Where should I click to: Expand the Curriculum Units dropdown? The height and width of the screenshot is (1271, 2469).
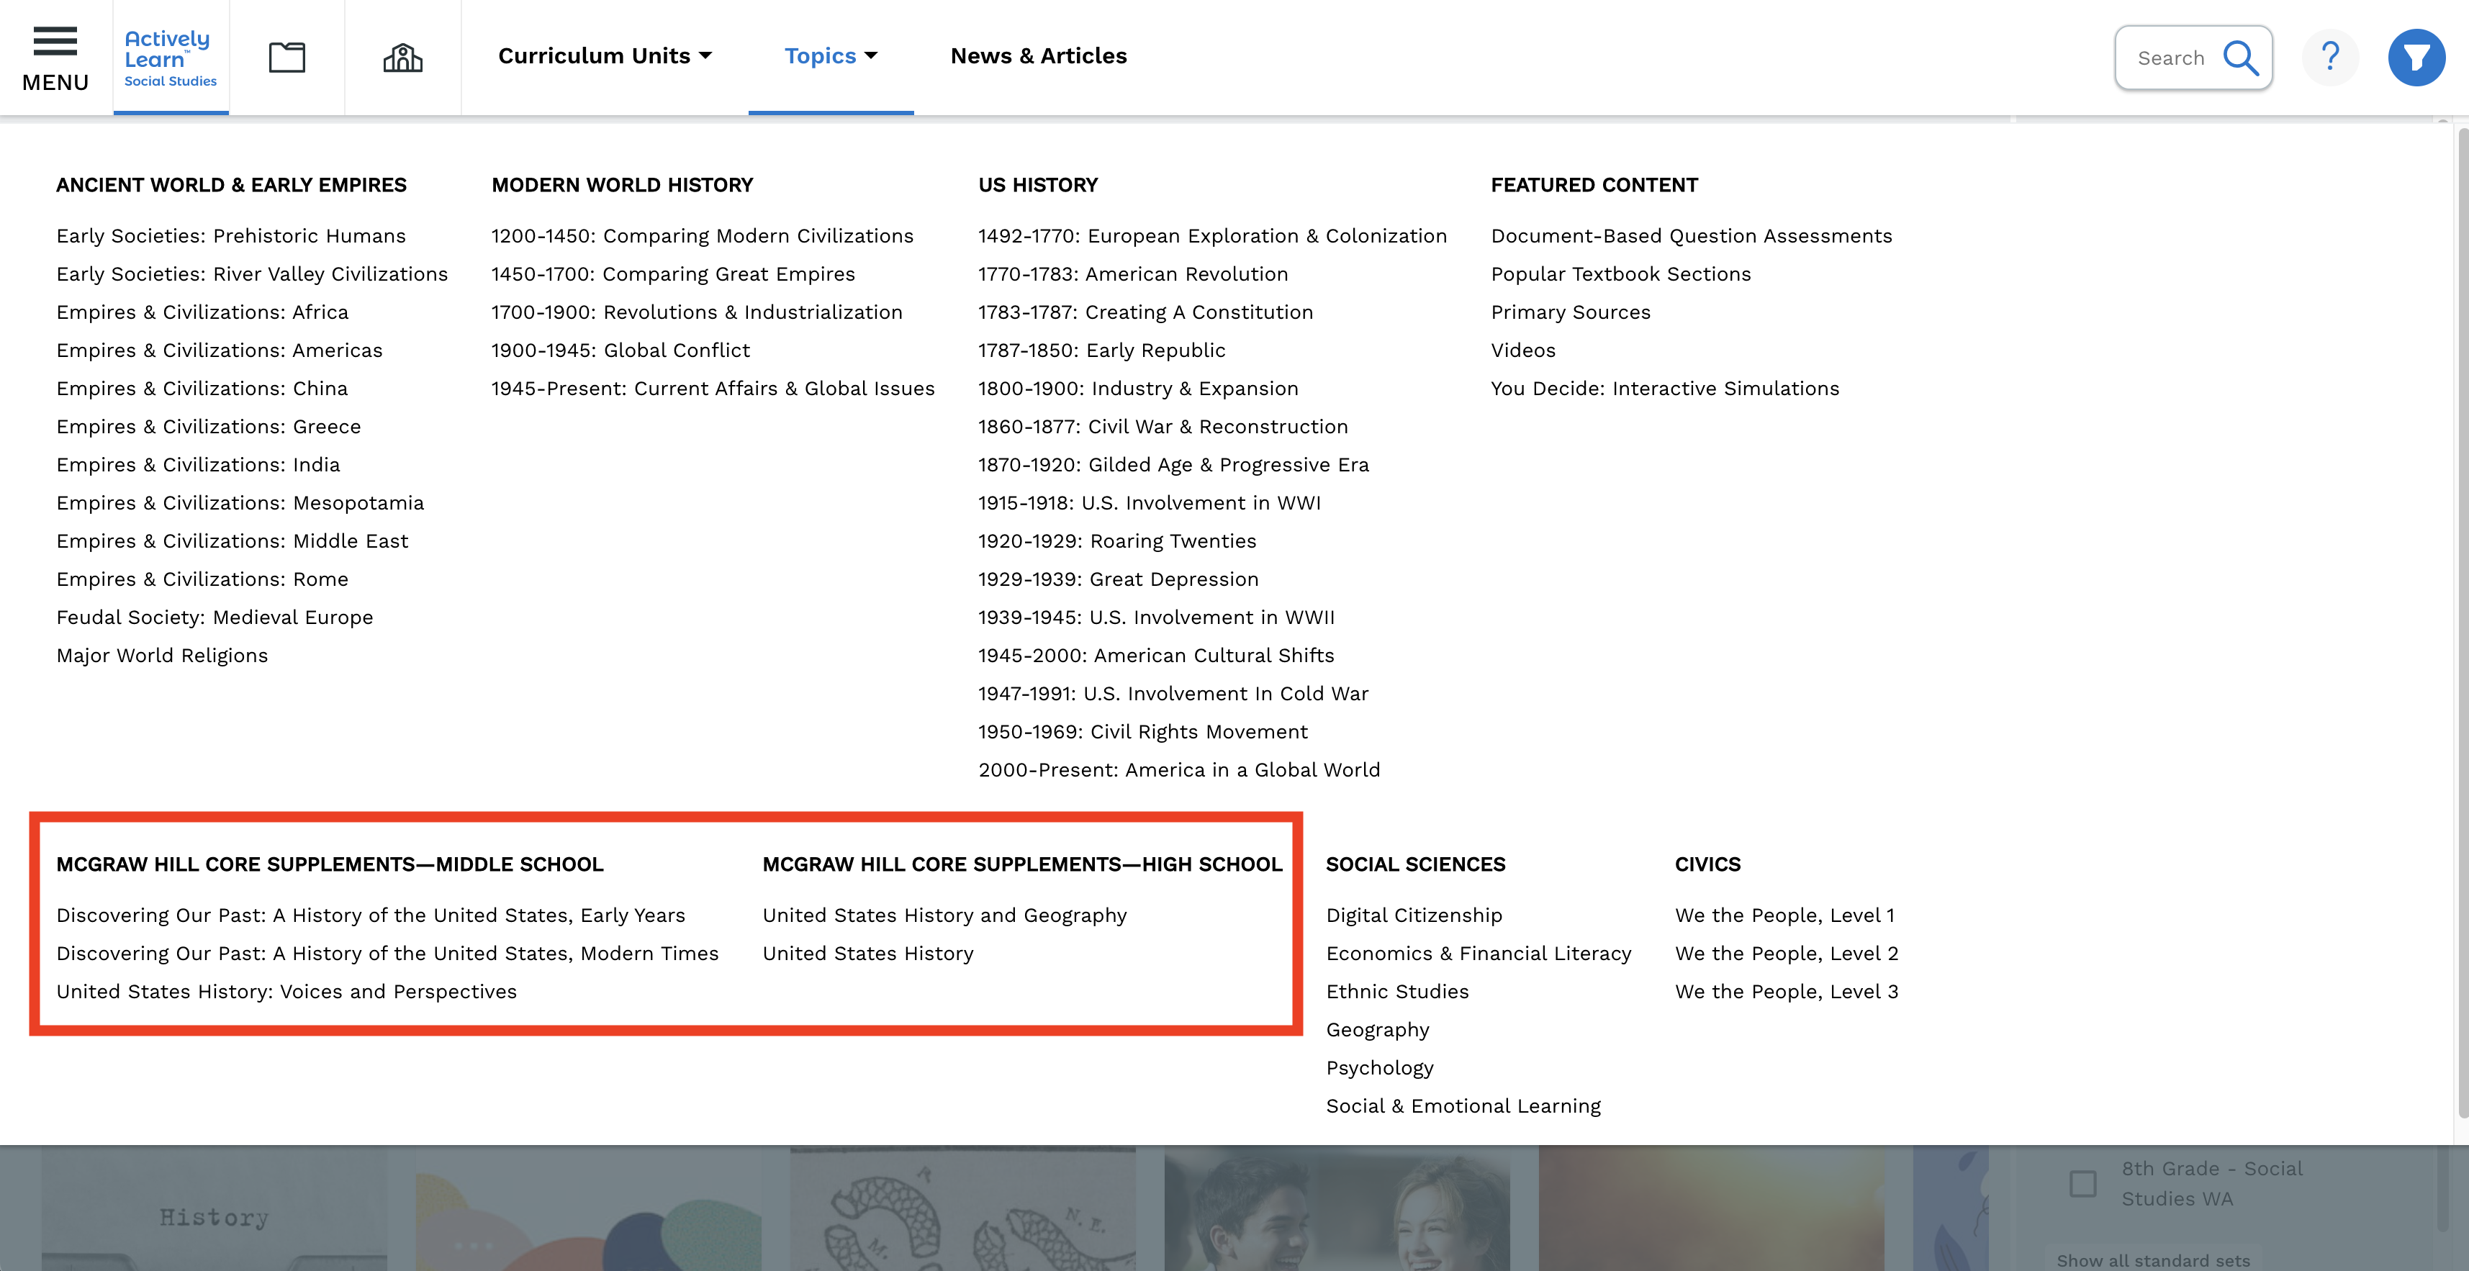pos(605,55)
